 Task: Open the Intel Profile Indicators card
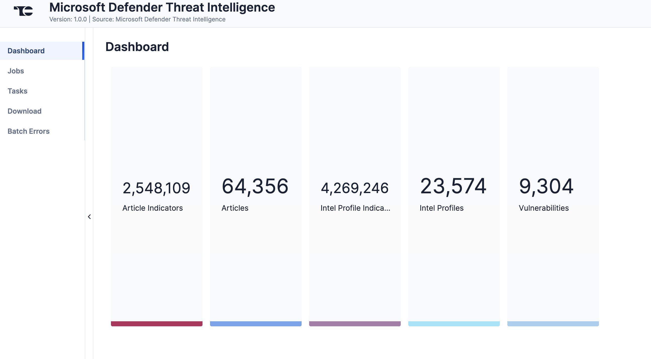coord(355,126)
